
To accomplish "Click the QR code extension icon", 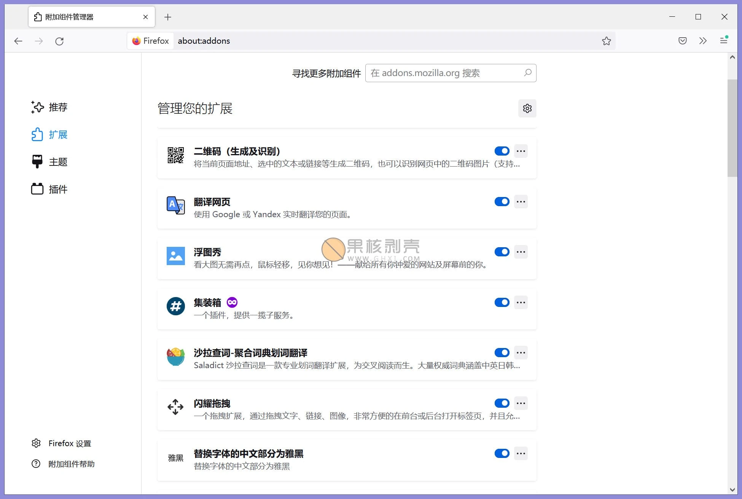I will click(175, 156).
